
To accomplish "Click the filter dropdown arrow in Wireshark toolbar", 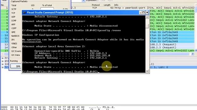I will coord(83,1).
